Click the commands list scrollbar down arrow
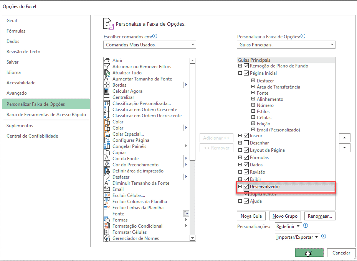The image size is (357, 261). pos(192,238)
